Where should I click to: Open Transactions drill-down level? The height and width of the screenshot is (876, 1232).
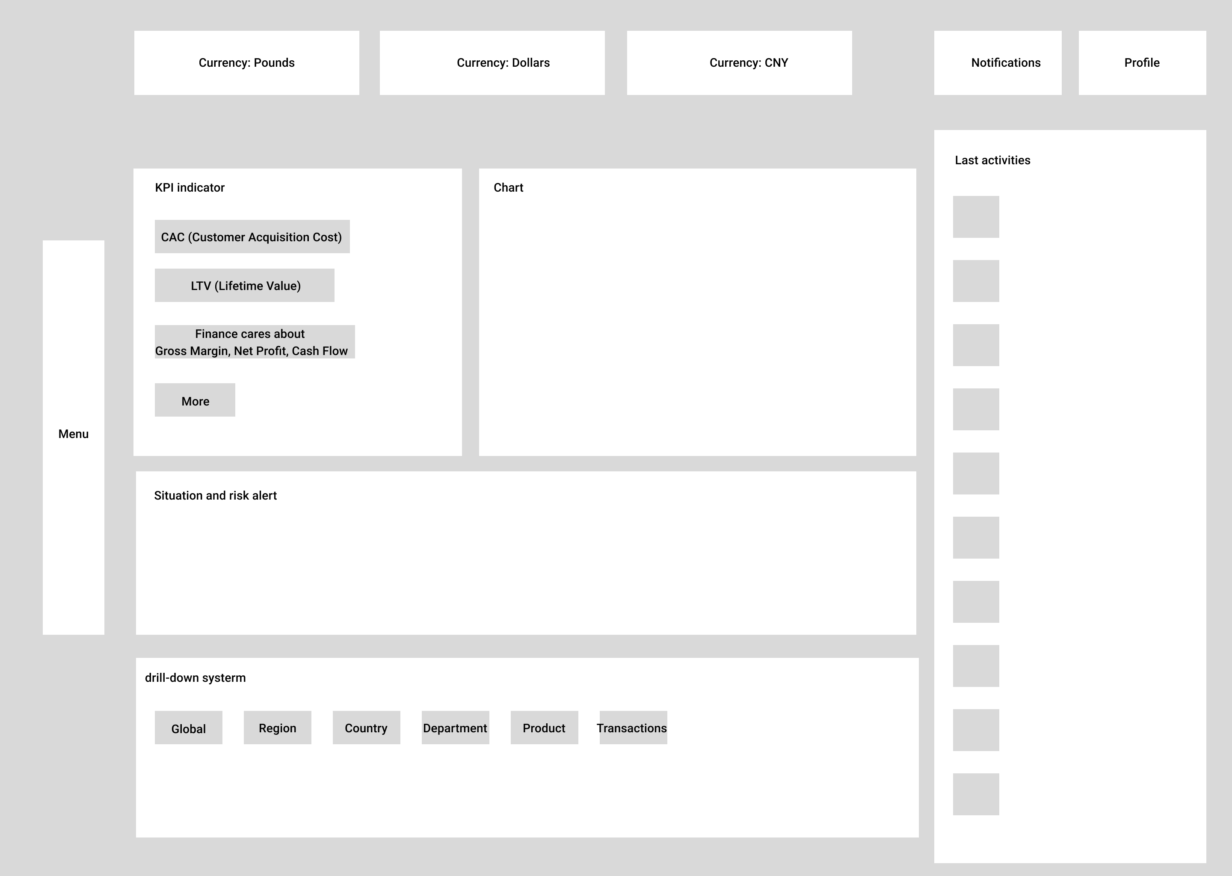633,728
